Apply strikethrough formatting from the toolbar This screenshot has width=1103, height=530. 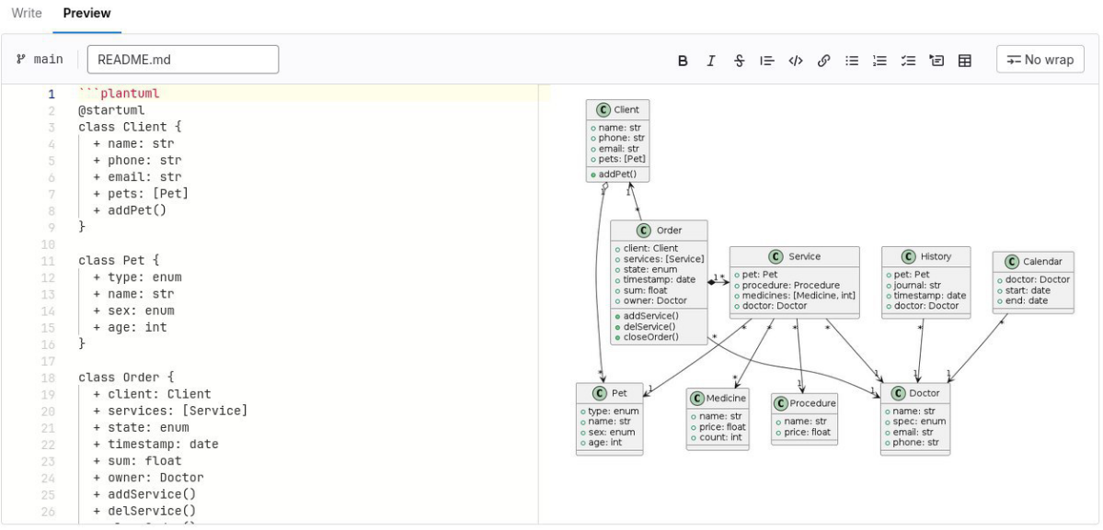coord(739,61)
